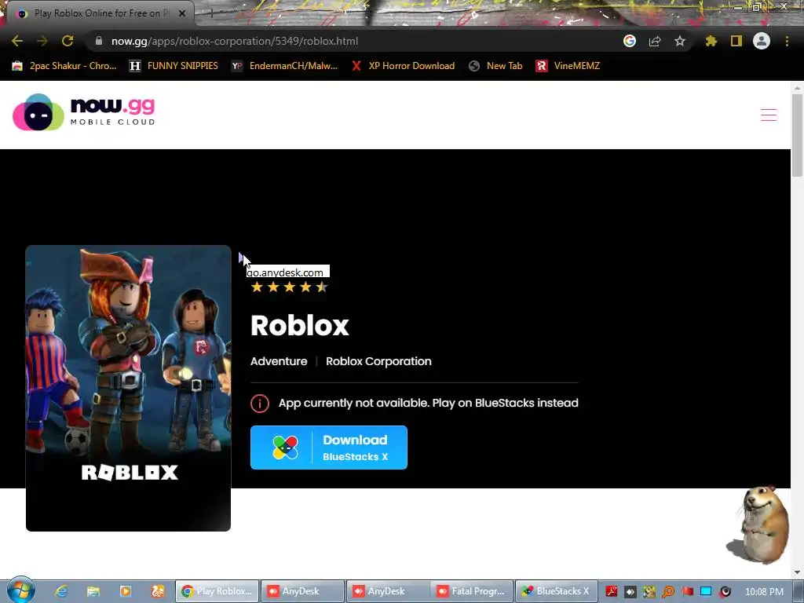804x603 pixels.
Task: Click the now.gg Mobile Cloud logo
Action: click(x=83, y=112)
